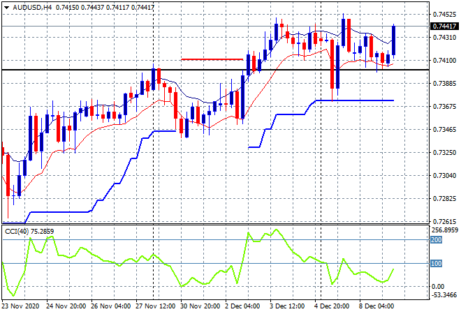Click the CCI(40) 75.2859 indicator label
Viewport: 461px width, 314px height.
coord(29,232)
